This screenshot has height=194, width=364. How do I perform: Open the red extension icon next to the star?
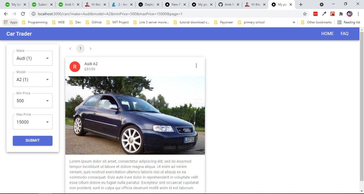click(x=316, y=14)
